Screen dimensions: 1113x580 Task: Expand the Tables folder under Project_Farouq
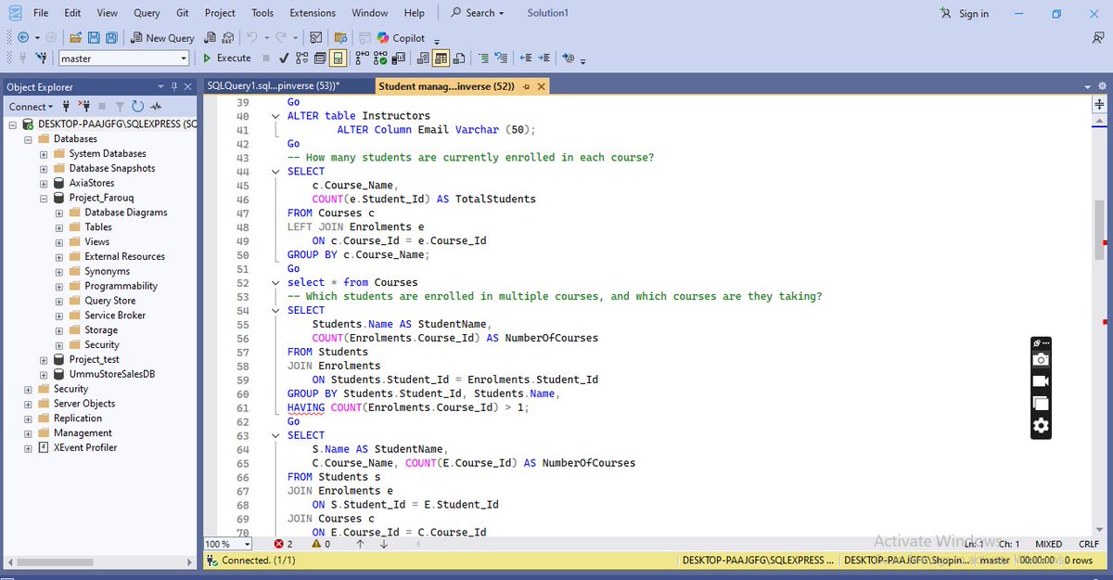point(59,227)
